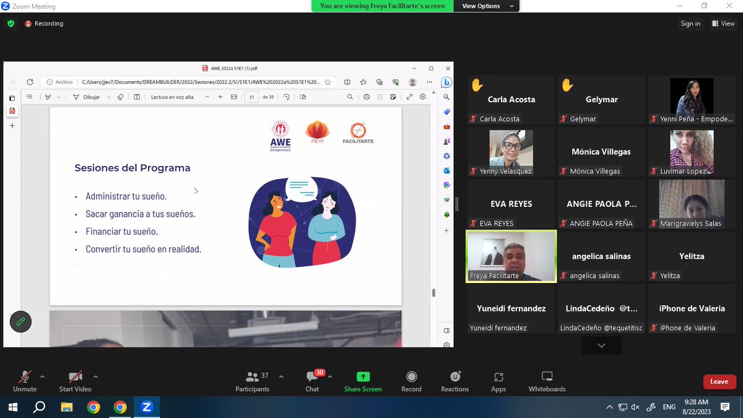The width and height of the screenshot is (743, 418).
Task: Rotate the PDF page
Action: pyautogui.click(x=286, y=97)
